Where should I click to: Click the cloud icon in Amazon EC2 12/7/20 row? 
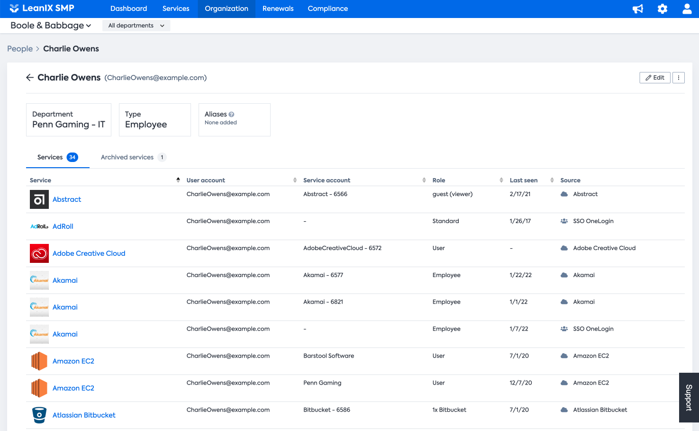click(564, 383)
